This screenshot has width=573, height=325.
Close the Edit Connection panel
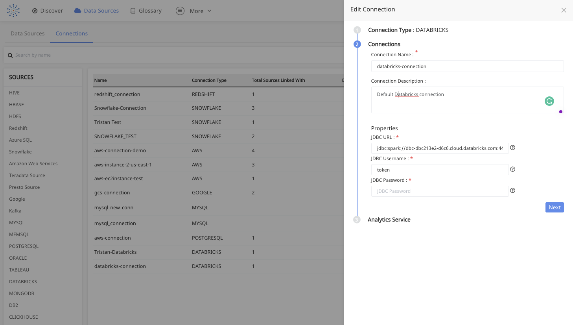(564, 10)
